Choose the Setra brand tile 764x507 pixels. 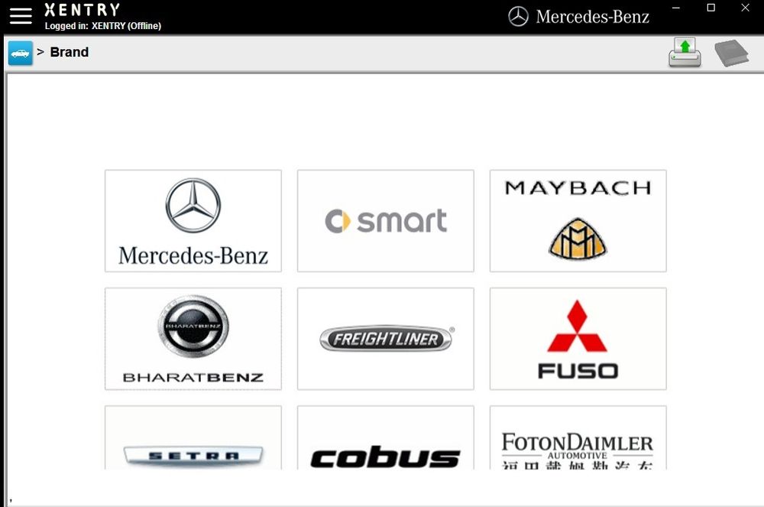(x=193, y=437)
